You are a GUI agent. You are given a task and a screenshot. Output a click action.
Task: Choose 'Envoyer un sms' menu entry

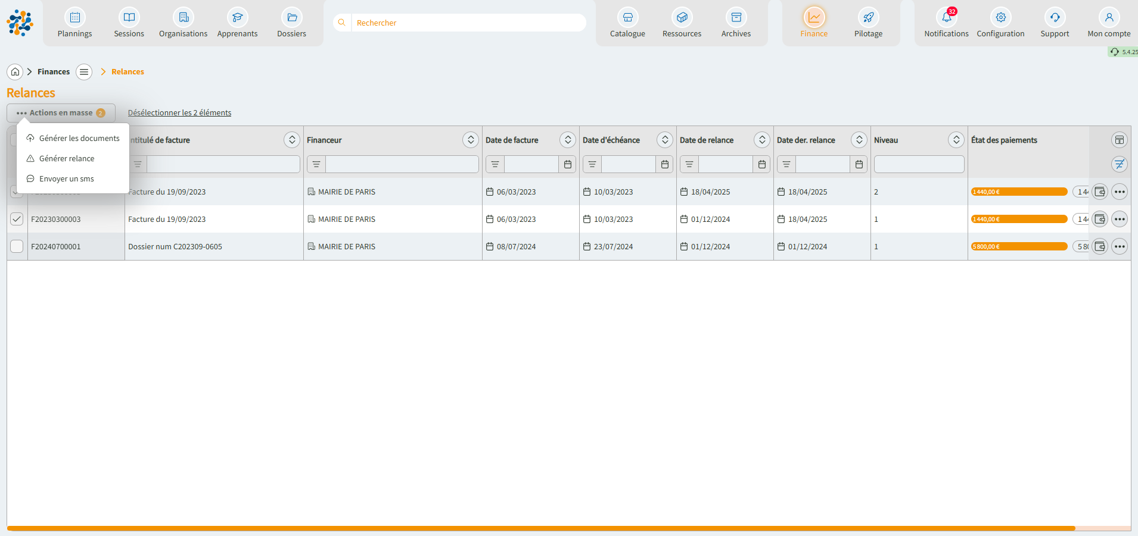tap(66, 179)
